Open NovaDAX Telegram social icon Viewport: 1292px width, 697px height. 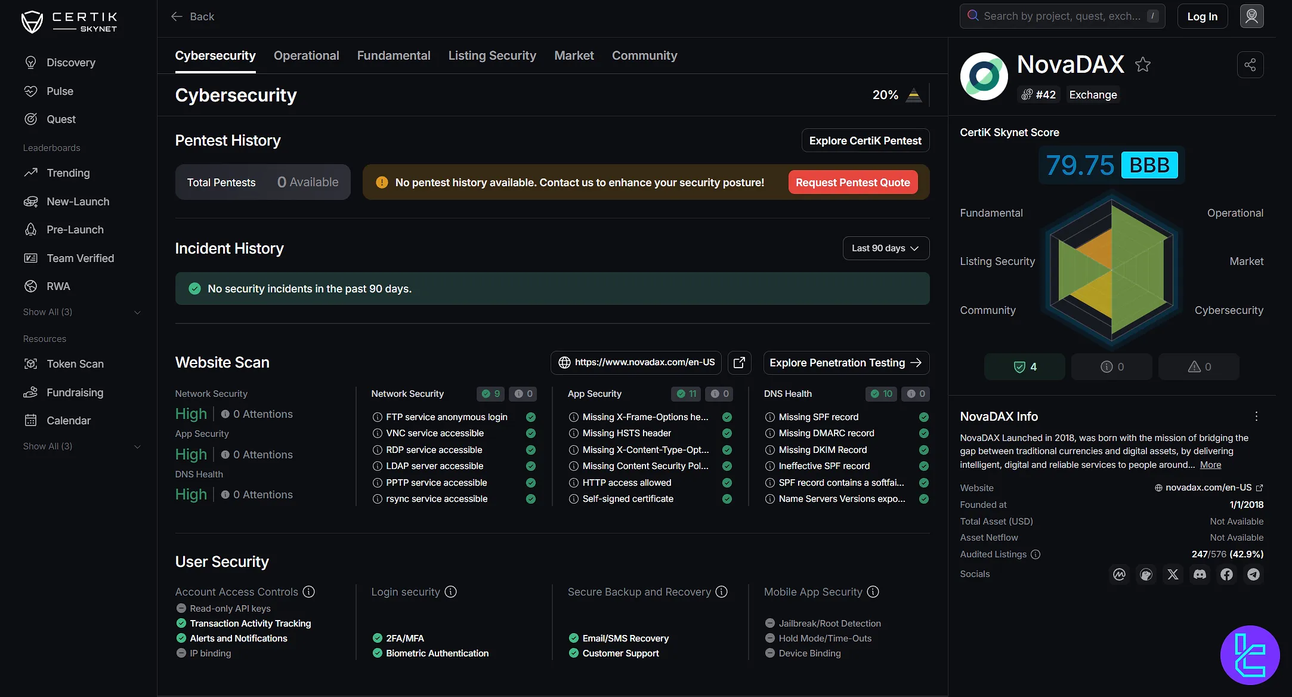(x=1253, y=574)
